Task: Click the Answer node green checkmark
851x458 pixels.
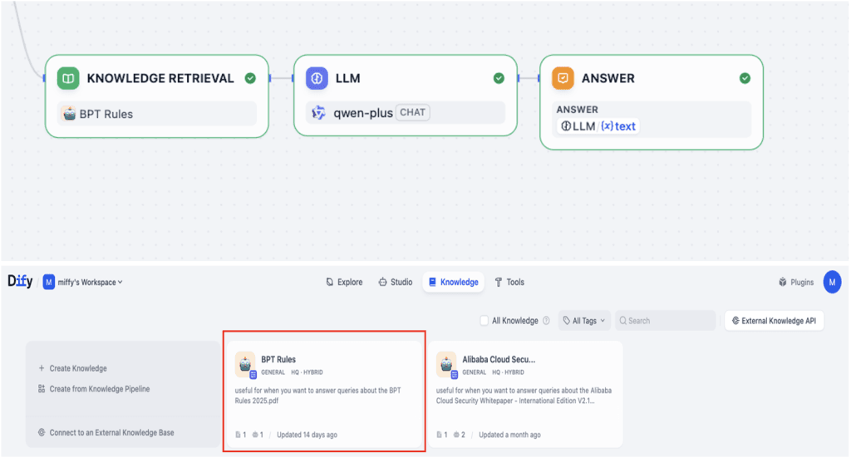Action: point(745,78)
